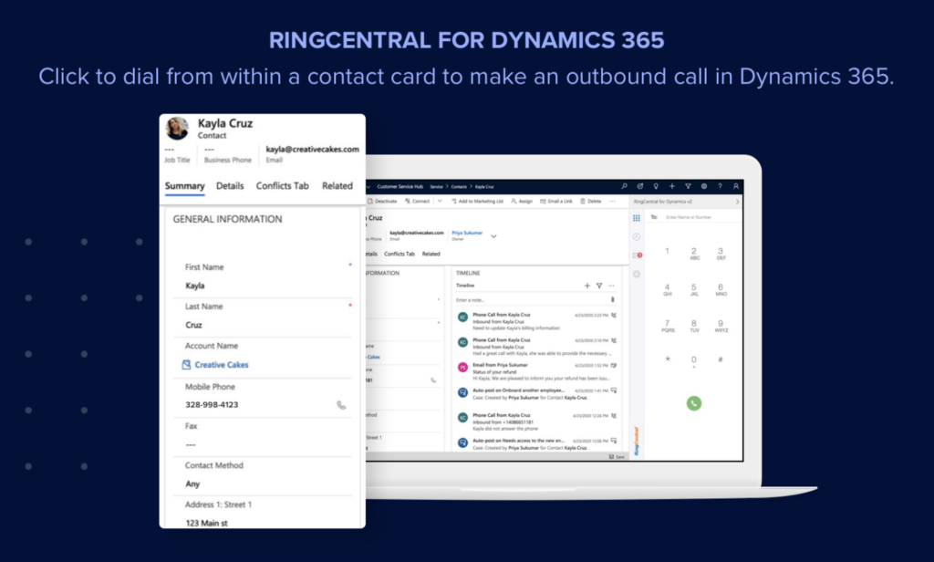Open call history clock icon in RingCentral sidebar

coord(636,236)
